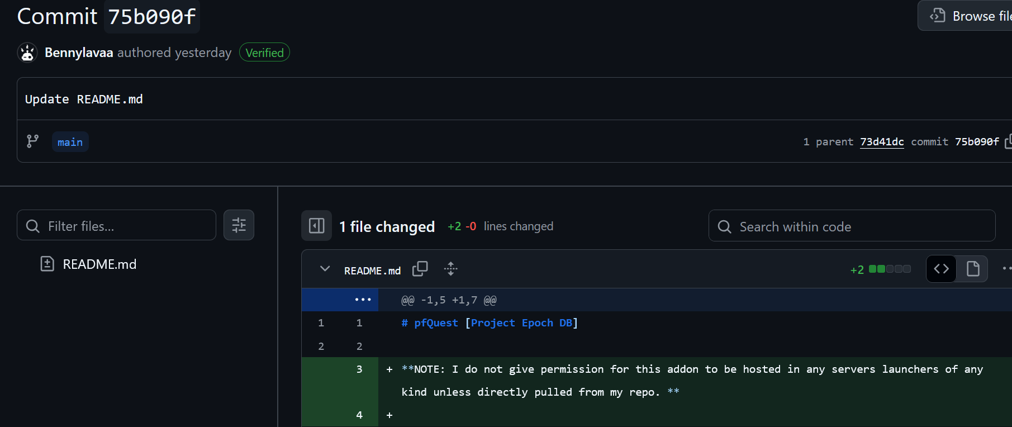Click the Search within code field
Viewport: 1012px width, 427px height.
click(852, 226)
